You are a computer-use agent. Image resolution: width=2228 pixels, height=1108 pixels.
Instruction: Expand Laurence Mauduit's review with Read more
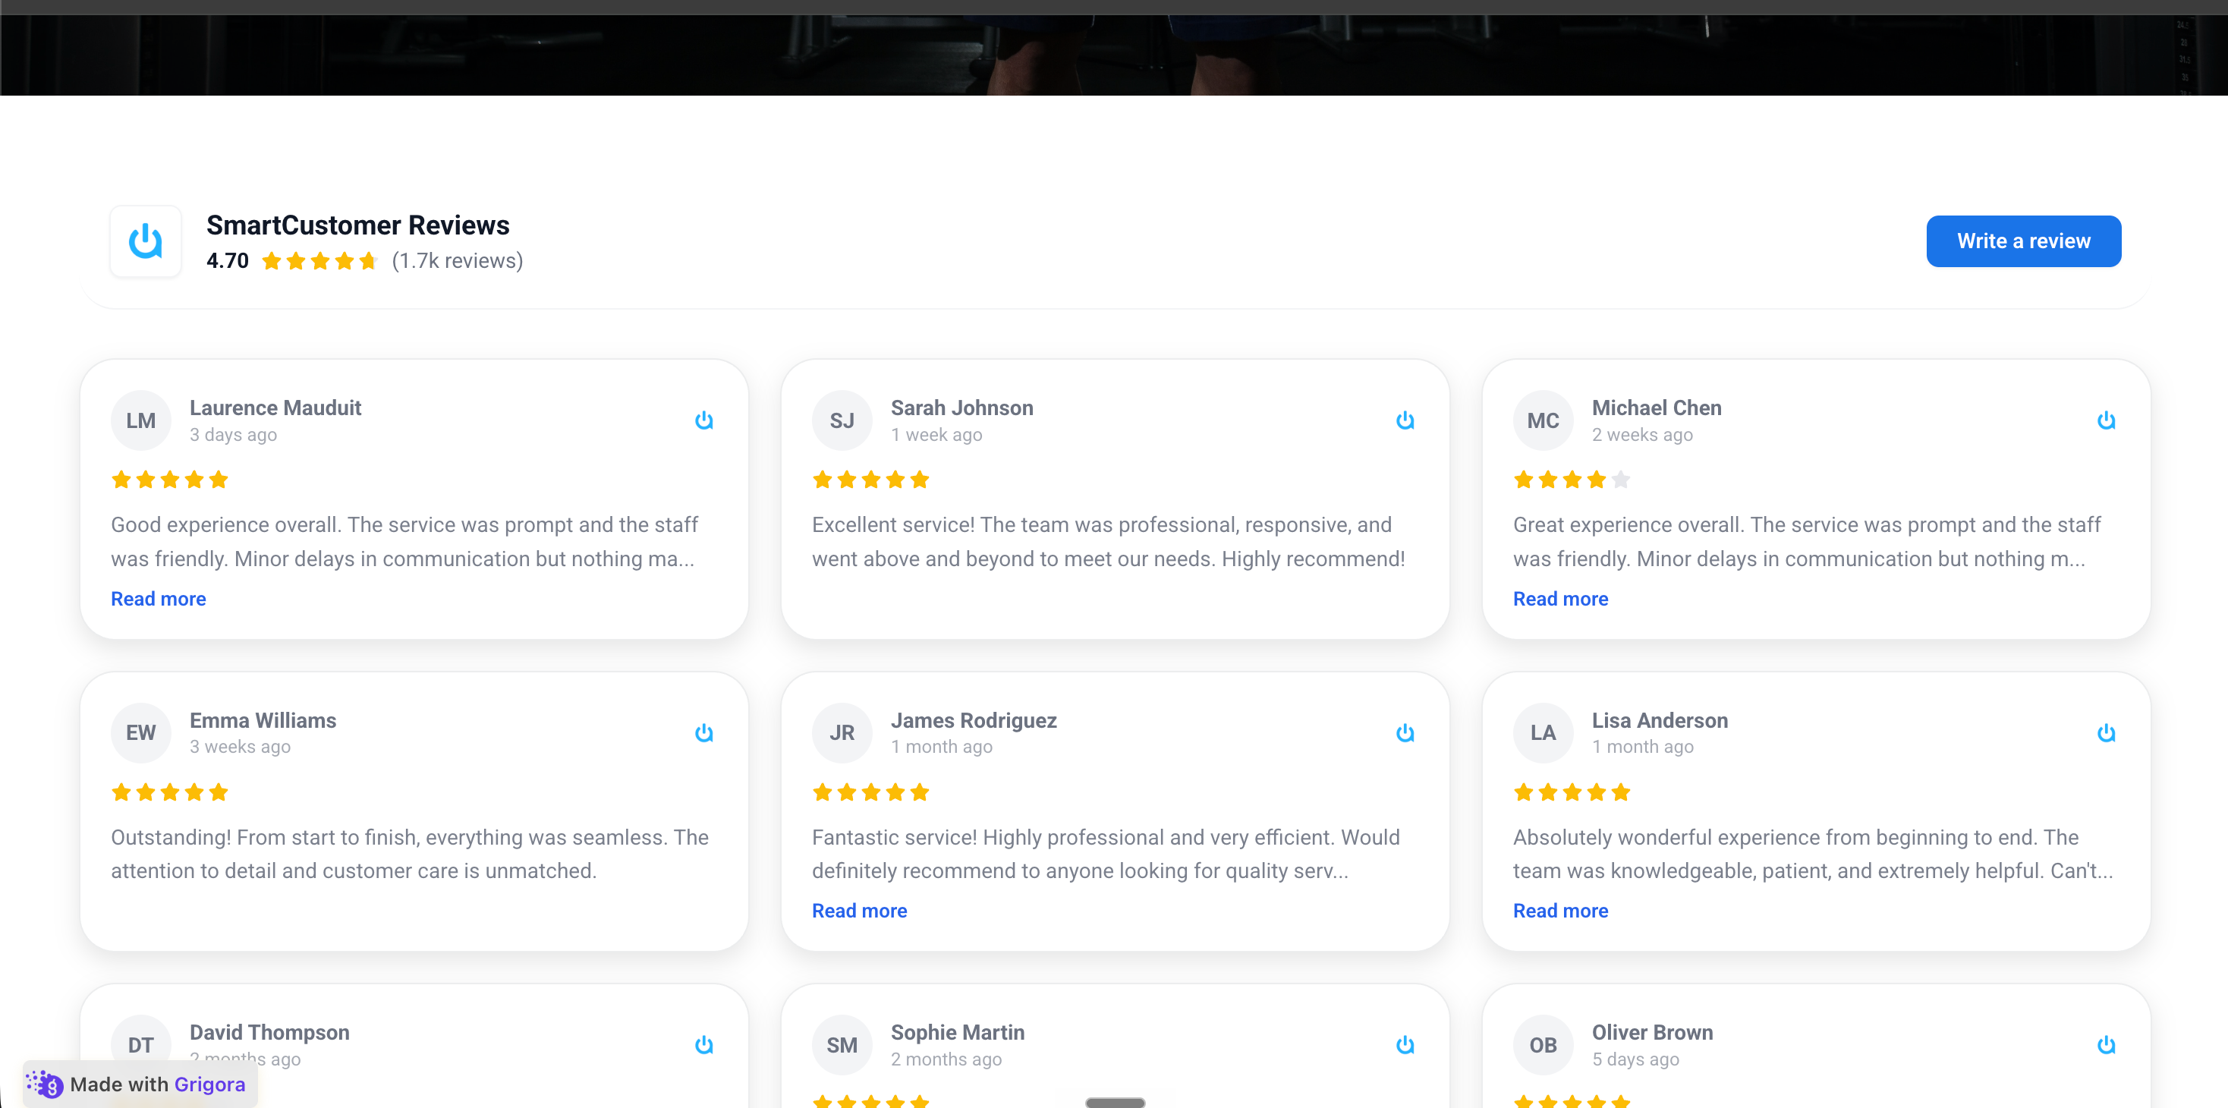pyautogui.click(x=159, y=599)
